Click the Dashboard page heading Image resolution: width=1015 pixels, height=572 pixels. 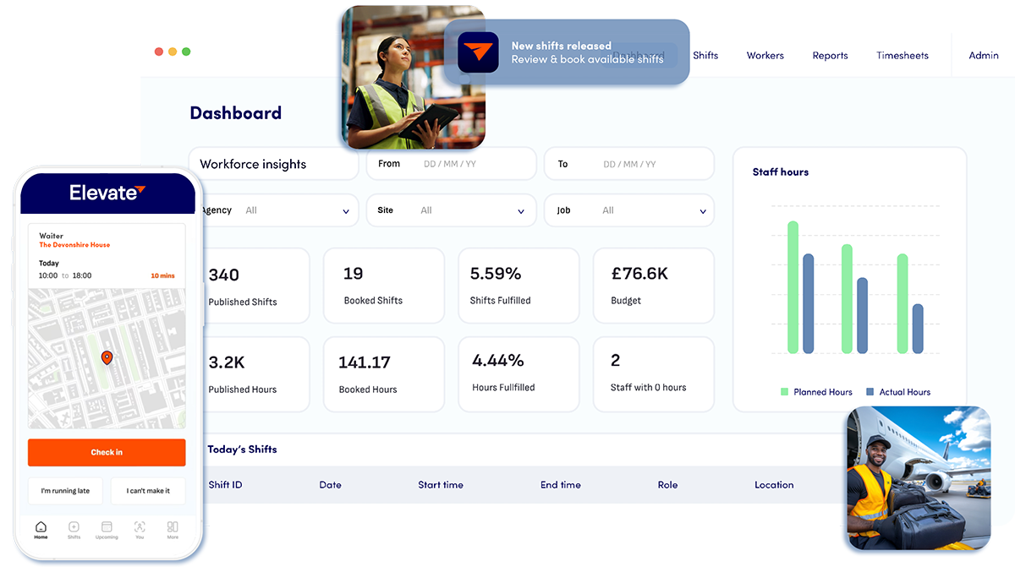[x=235, y=113]
